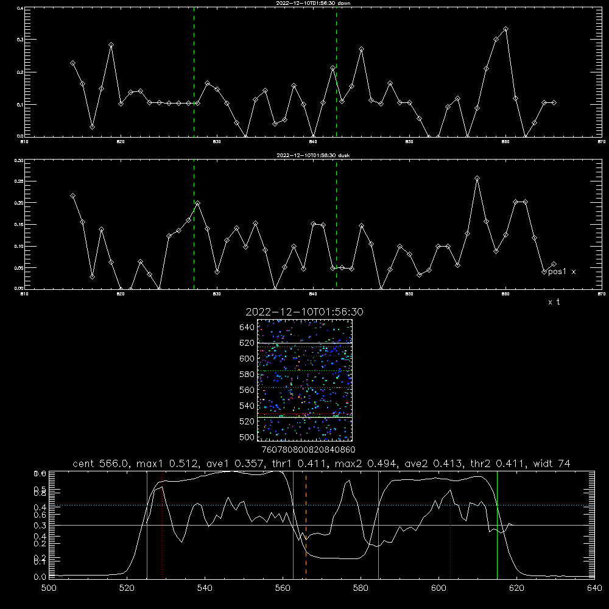
Task: Click the '580' y-axis label of the image panel
Action: (x=247, y=375)
